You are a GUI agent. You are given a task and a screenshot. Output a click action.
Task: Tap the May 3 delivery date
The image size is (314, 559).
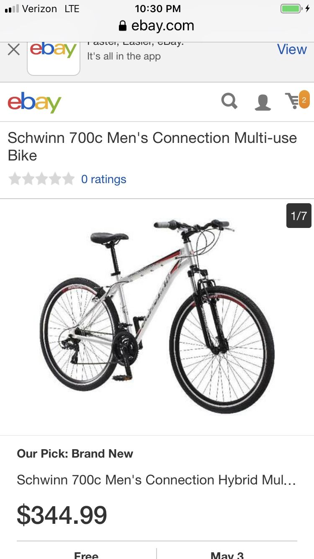pos(227,555)
